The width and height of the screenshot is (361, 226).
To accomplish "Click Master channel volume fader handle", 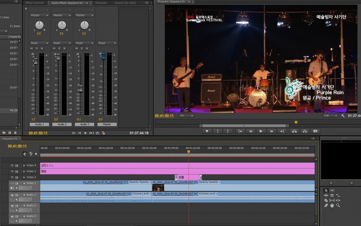I will click(103, 56).
